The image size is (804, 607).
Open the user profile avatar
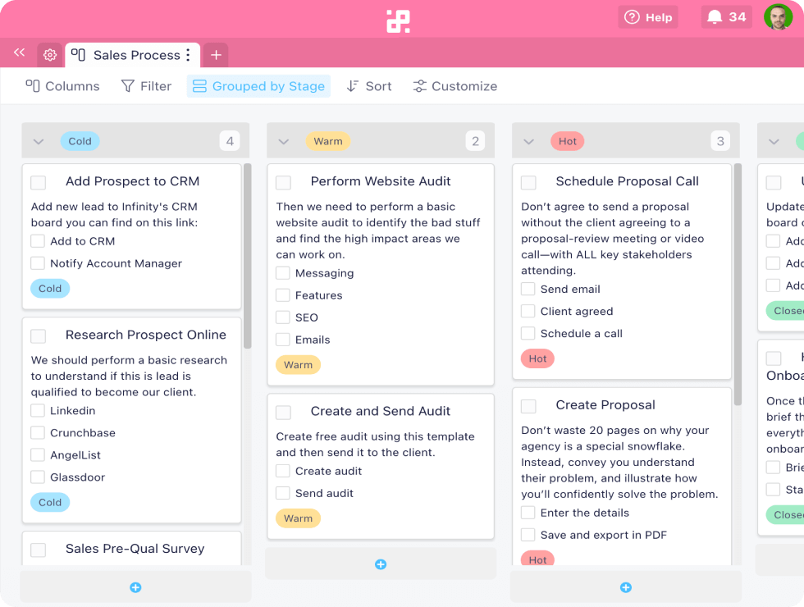[778, 17]
